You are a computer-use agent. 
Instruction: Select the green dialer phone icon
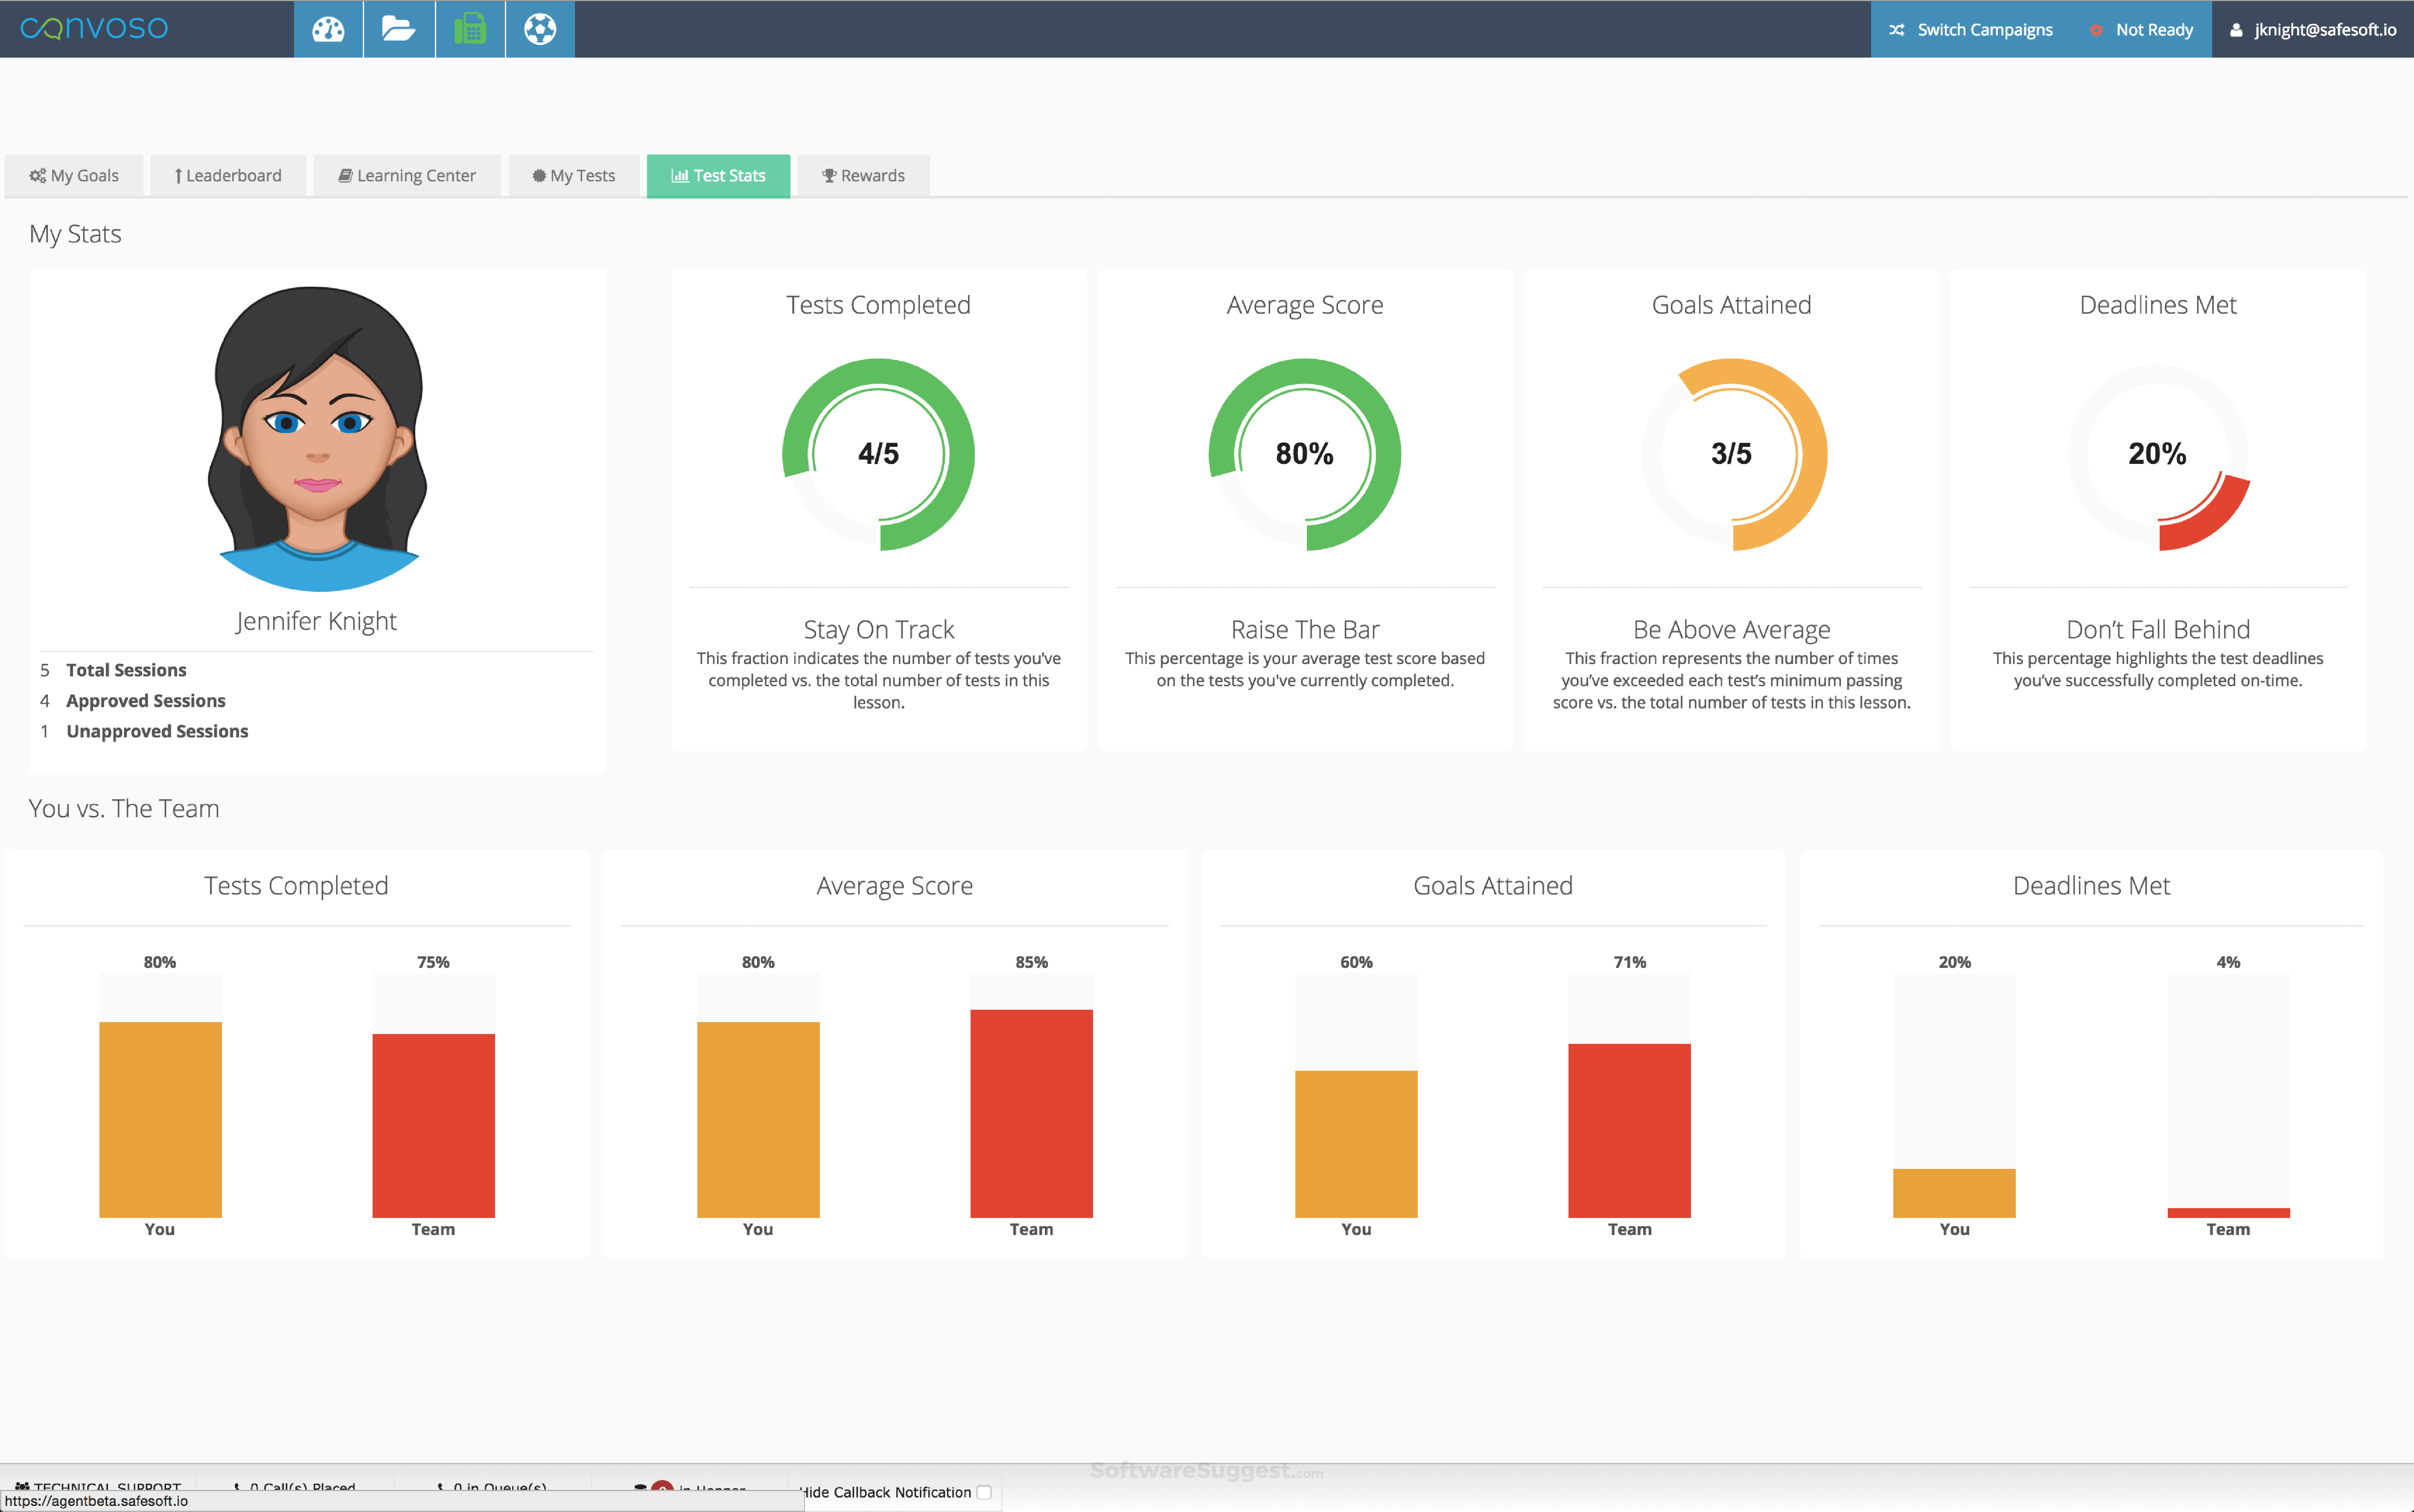pyautogui.click(x=469, y=28)
